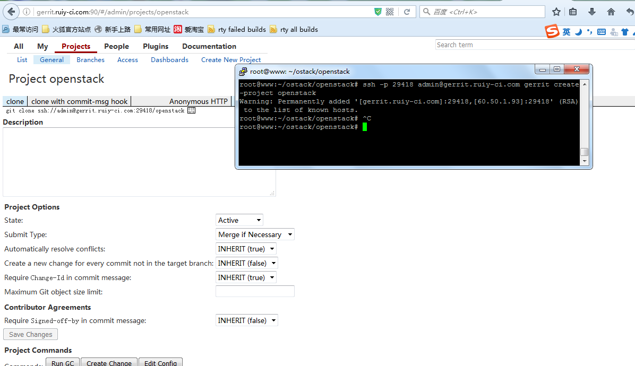Click the Search term input field
635x366 pixels.
535,45
